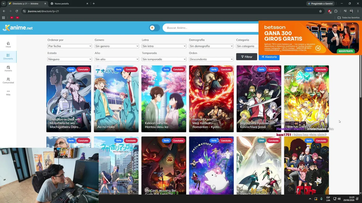Open the Todos los favoritos folder

pyautogui.click(x=349, y=17)
